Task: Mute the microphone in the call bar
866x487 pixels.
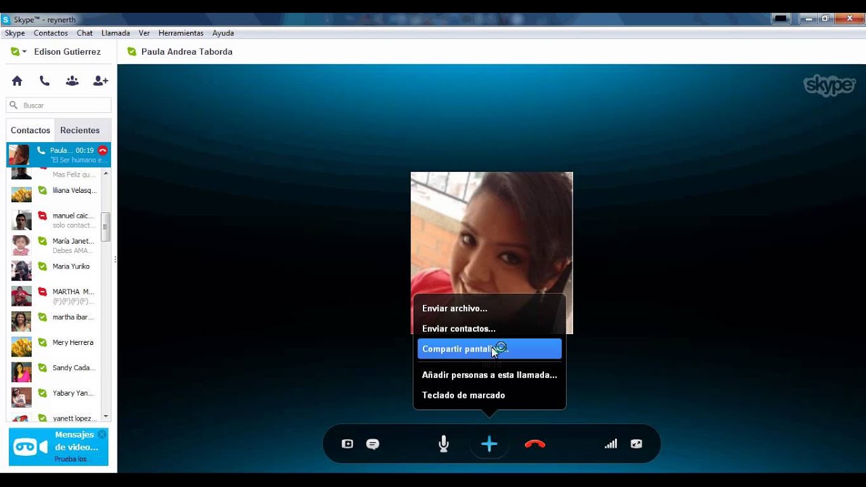Action: pyautogui.click(x=444, y=444)
